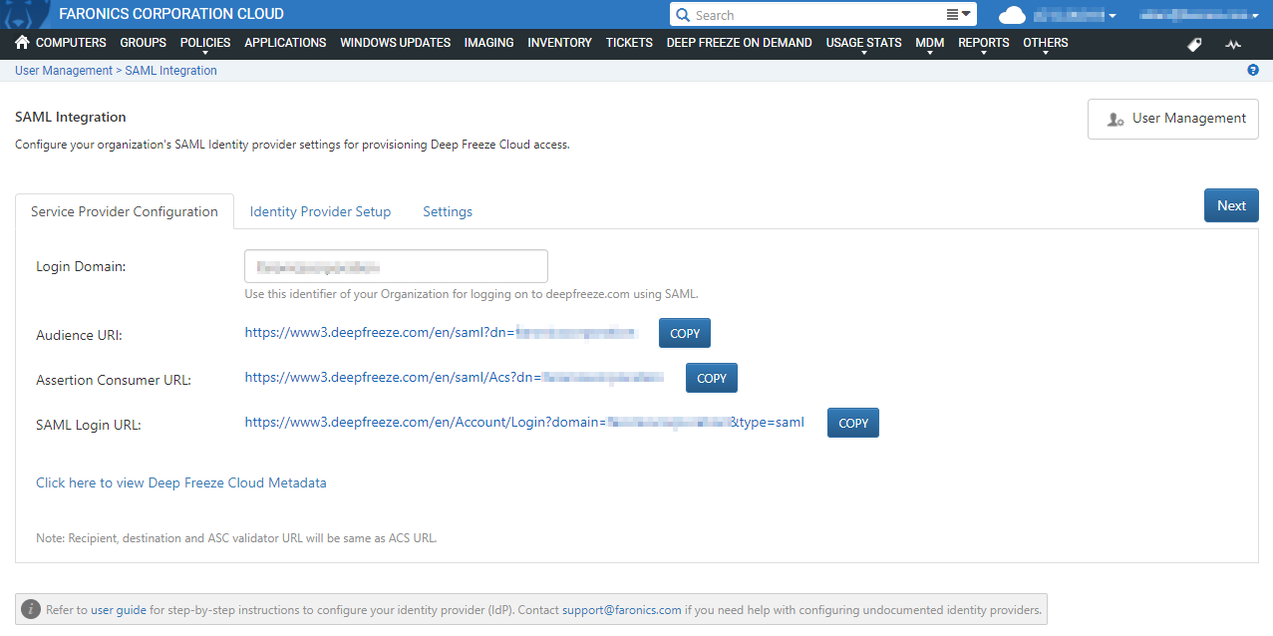1273x636 pixels.
Task: Click the info icon in the footer note
Action: (31, 609)
